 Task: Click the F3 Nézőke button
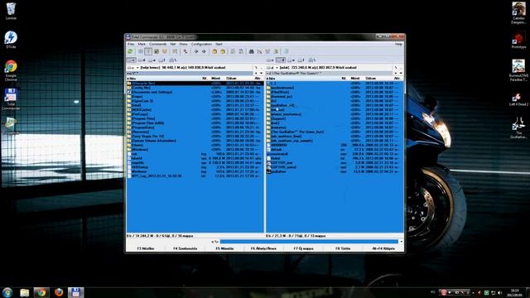[146, 248]
